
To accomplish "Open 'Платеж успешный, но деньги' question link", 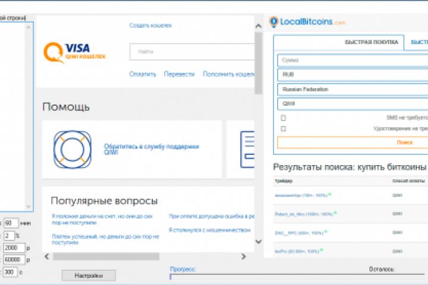I will coord(105,239).
